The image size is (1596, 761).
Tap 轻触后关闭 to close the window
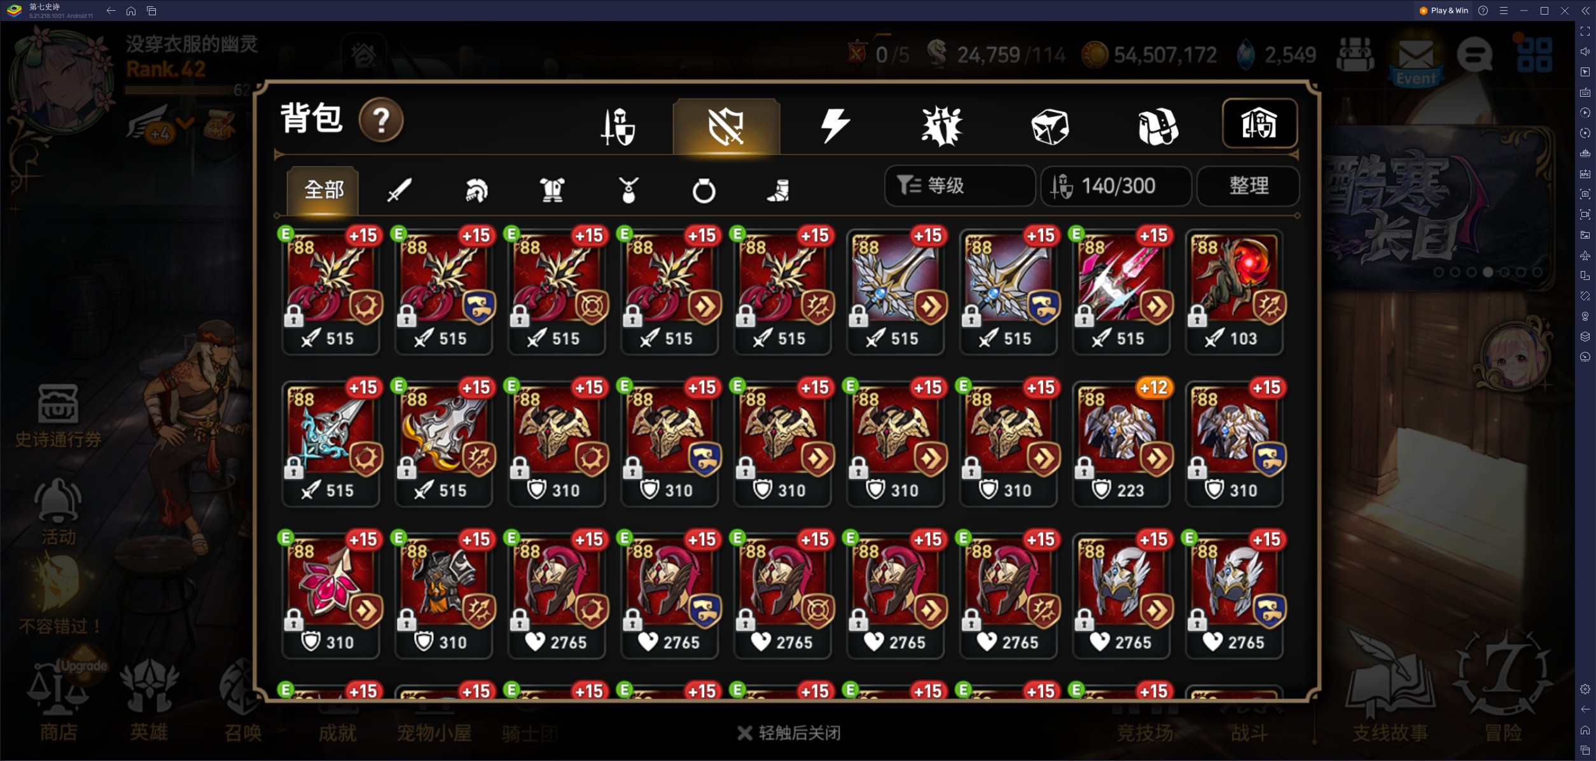789,733
